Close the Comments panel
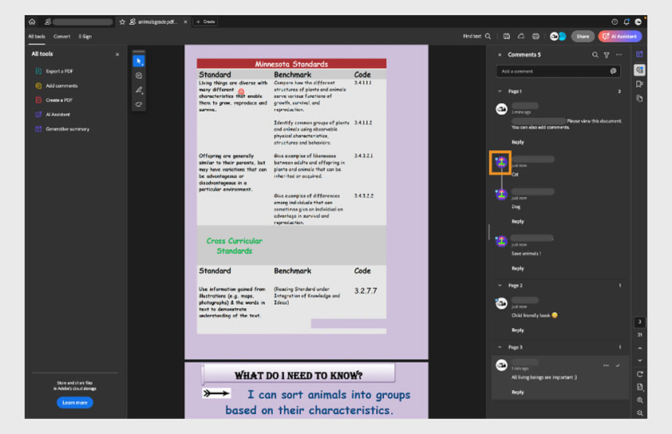Screen dimensions: 672x434 click(x=500, y=55)
